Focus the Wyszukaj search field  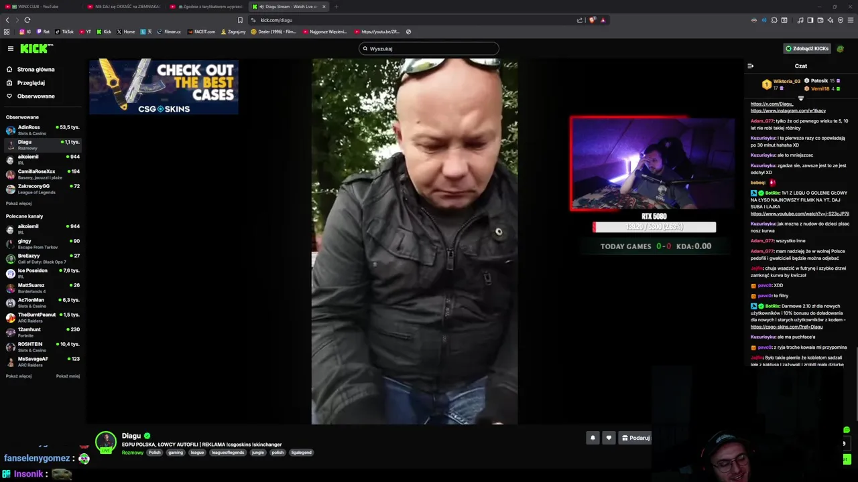[429, 48]
